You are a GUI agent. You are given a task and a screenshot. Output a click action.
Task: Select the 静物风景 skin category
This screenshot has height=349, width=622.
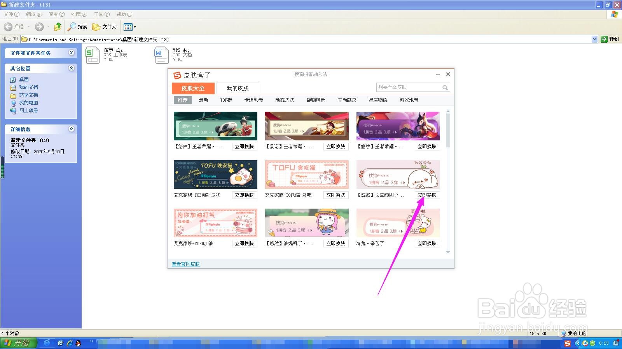[x=316, y=100]
